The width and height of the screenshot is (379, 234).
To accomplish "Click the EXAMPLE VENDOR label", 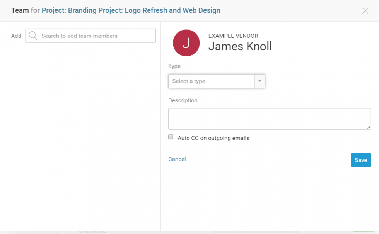I will pos(233,36).
